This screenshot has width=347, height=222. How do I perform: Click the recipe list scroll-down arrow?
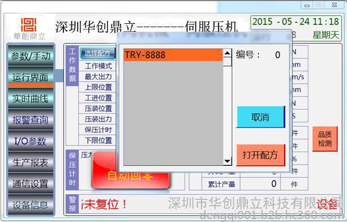(x=227, y=161)
